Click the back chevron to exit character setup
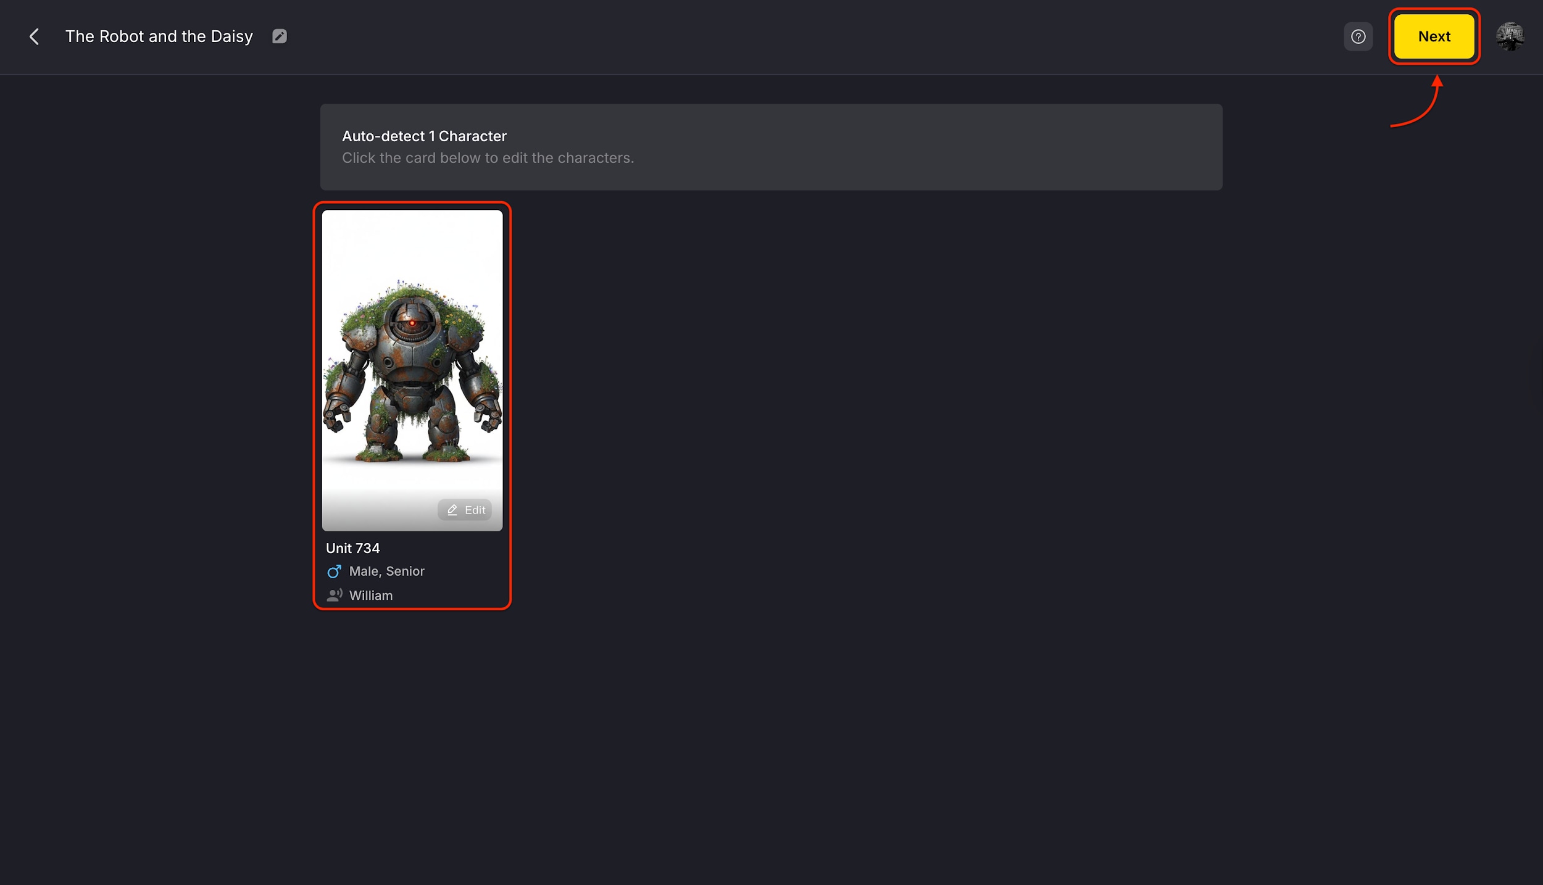1543x885 pixels. [34, 36]
